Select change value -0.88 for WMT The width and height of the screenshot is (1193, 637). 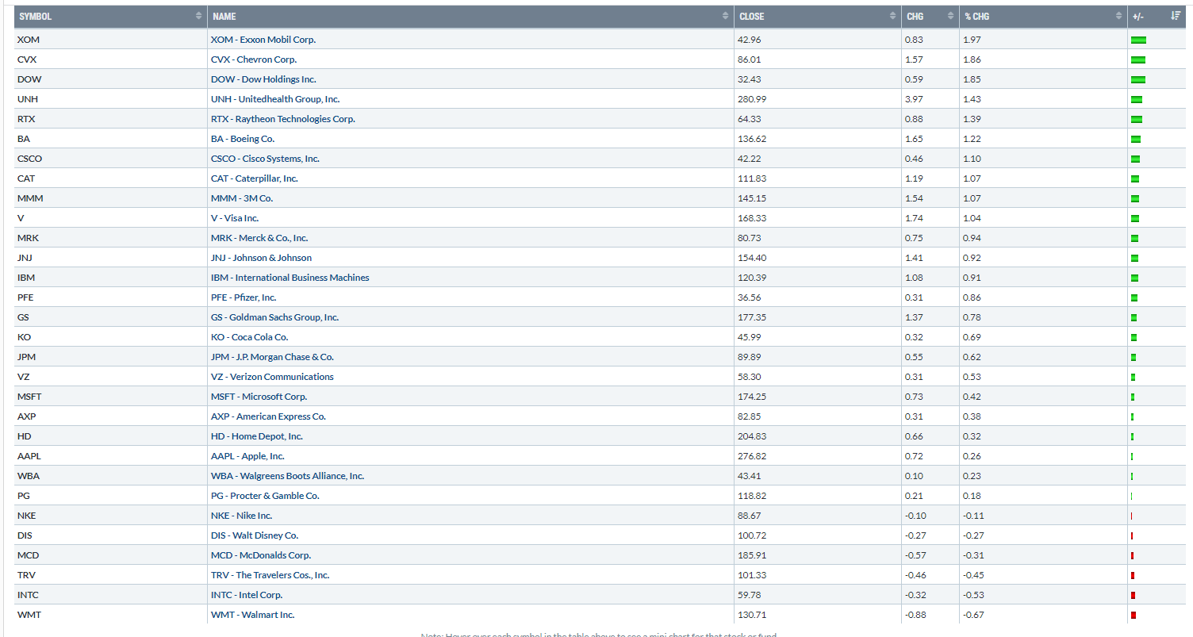pos(915,615)
